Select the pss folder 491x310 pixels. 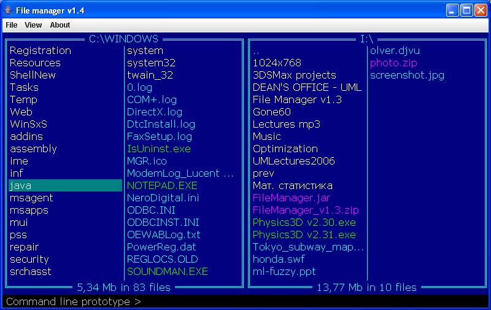18,235
